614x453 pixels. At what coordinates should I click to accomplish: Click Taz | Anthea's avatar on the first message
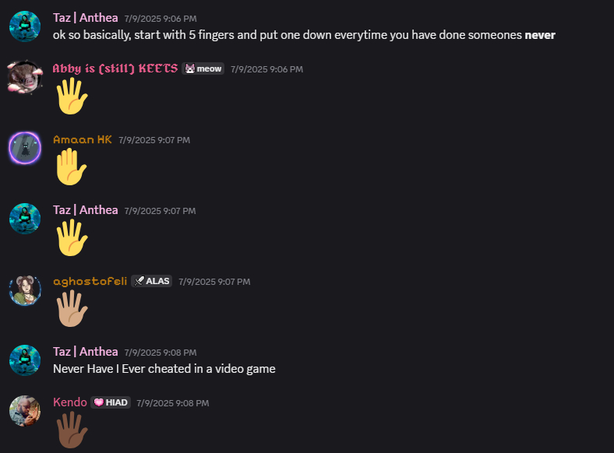tap(24, 26)
